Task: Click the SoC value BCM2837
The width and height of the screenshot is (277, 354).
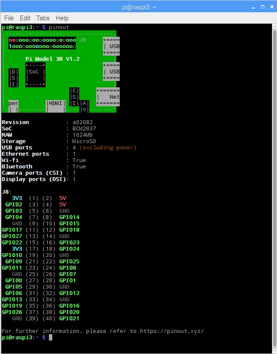Action: coord(84,128)
